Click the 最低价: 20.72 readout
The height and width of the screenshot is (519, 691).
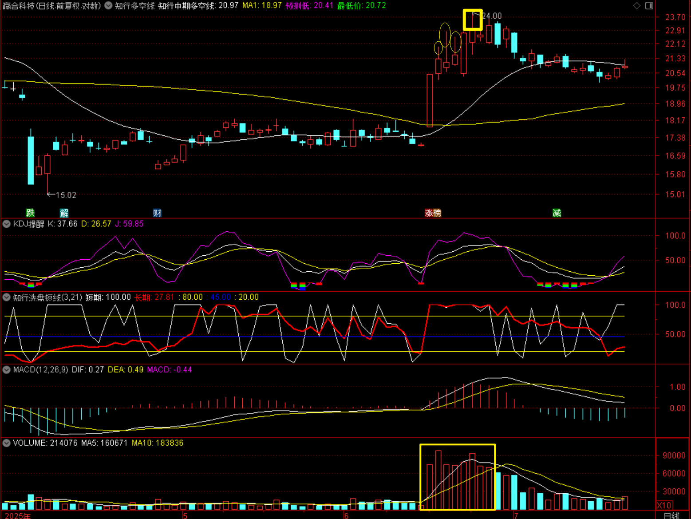[x=362, y=6]
